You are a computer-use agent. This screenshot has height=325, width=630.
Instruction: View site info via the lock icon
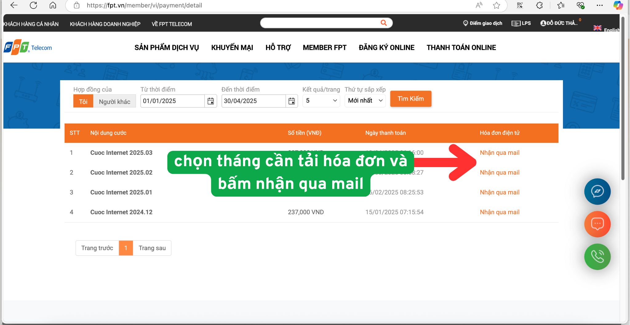pyautogui.click(x=77, y=5)
